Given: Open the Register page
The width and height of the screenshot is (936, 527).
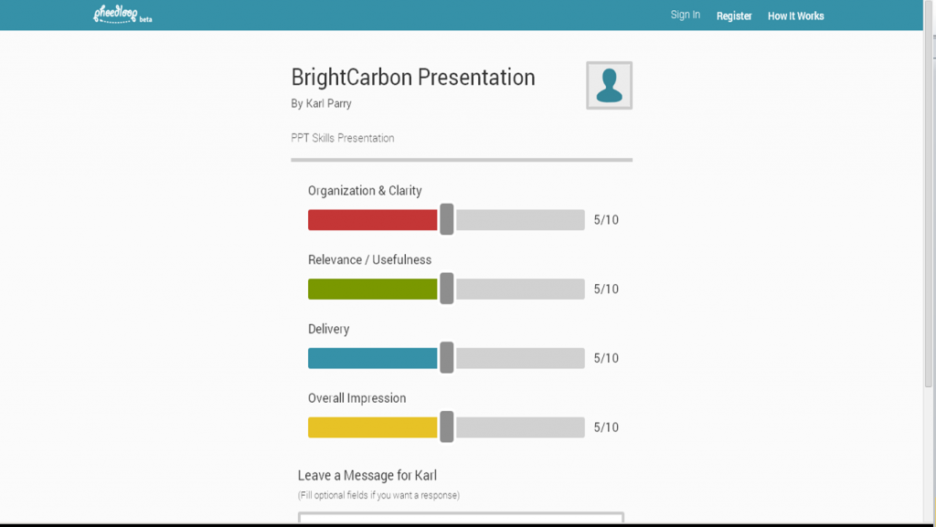Looking at the screenshot, I should pos(733,16).
